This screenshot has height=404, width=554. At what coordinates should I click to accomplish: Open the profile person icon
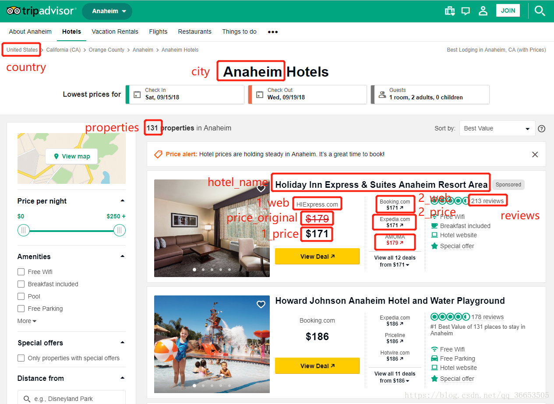[x=483, y=11]
